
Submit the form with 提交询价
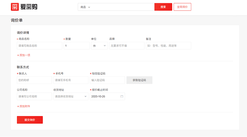point(30,120)
